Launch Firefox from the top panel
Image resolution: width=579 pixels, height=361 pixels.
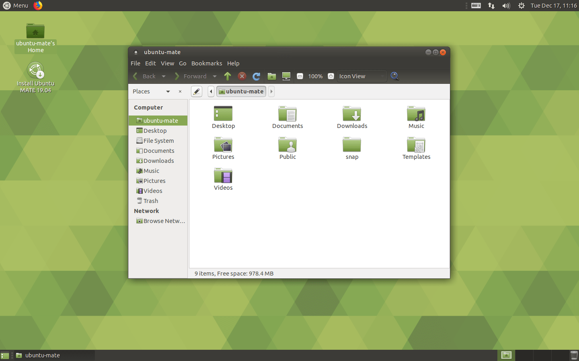38,5
